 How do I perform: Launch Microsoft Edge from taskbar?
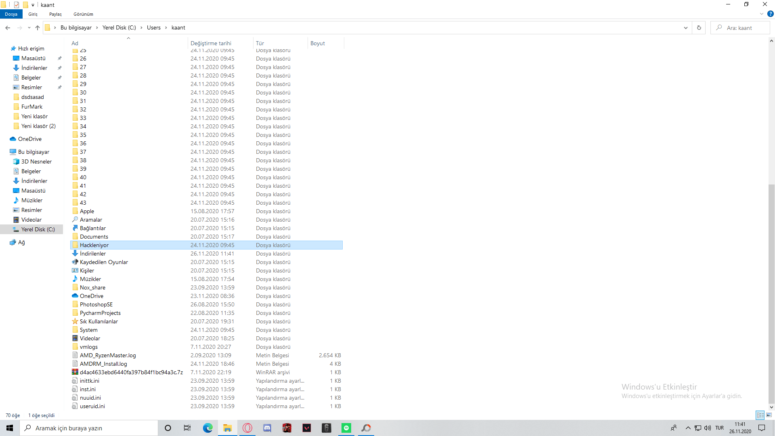pyautogui.click(x=207, y=428)
